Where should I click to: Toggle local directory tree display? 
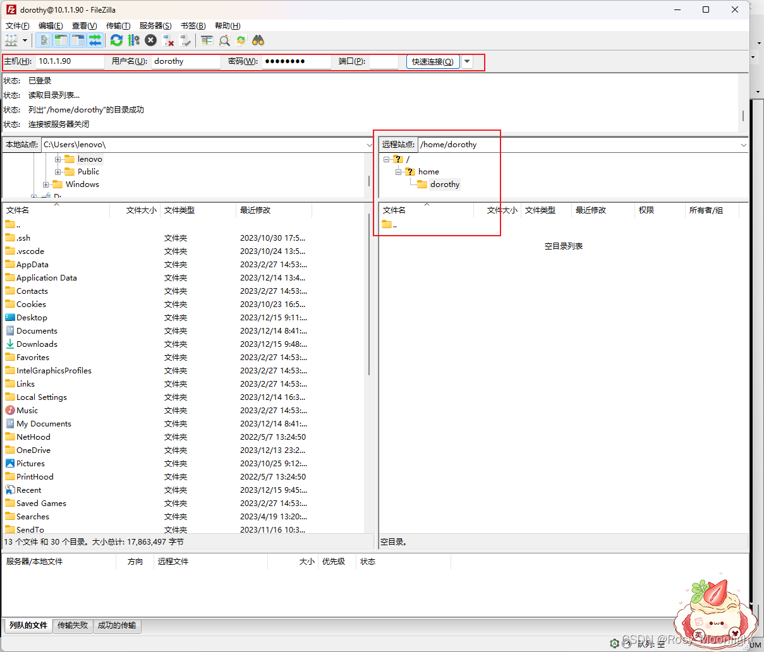tap(61, 40)
